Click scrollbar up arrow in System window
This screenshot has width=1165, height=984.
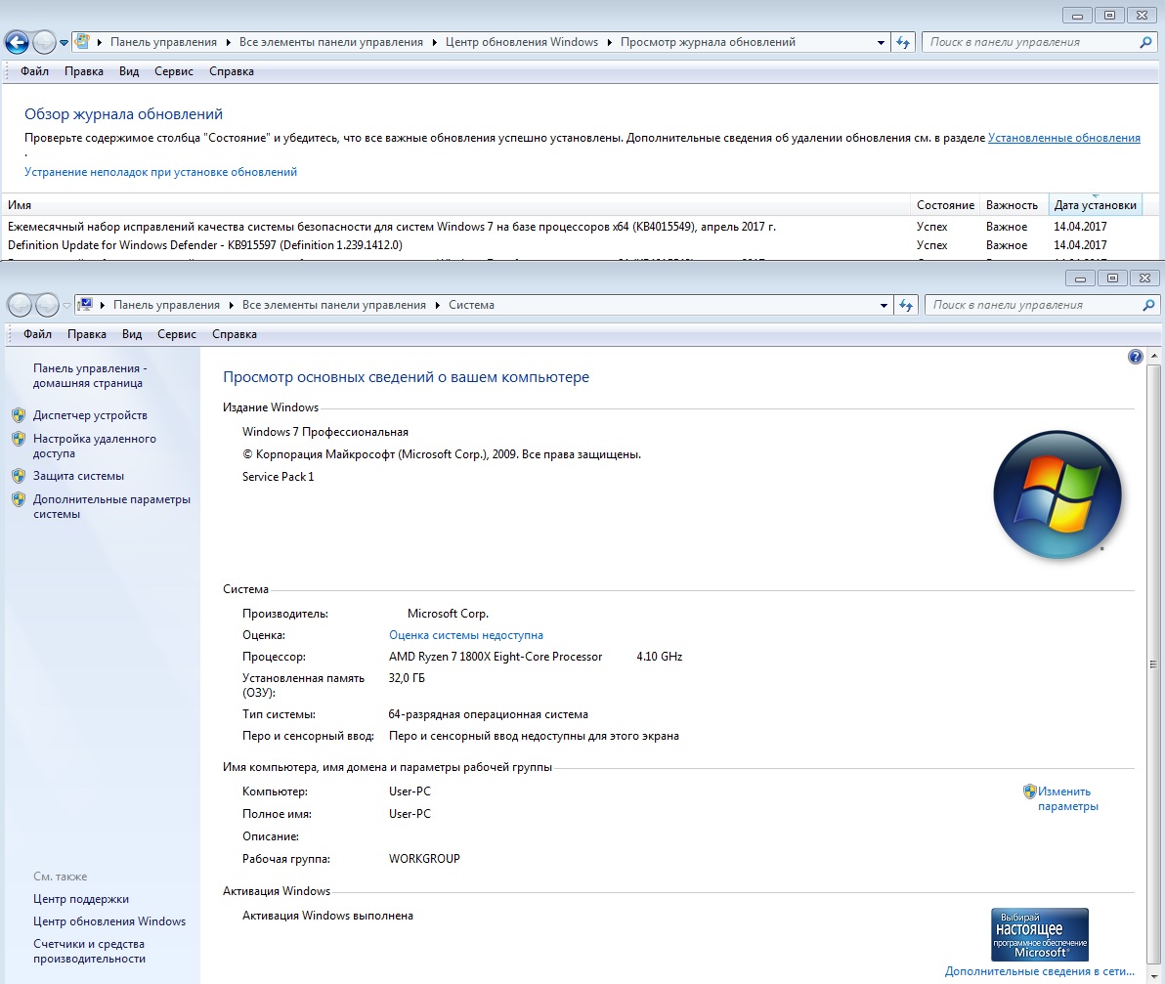1154,357
